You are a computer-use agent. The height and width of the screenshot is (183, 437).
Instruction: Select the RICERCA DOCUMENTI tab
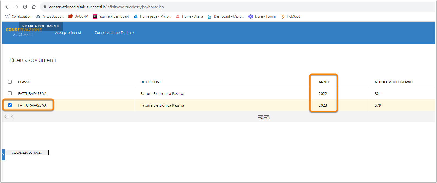[x=41, y=26]
